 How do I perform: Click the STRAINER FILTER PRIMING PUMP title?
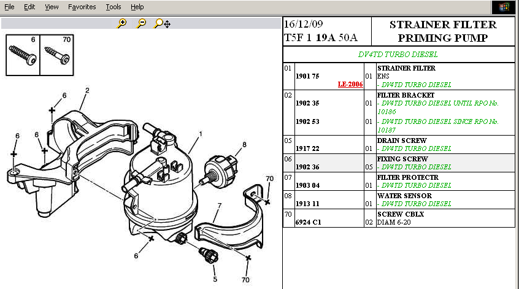tap(443, 31)
